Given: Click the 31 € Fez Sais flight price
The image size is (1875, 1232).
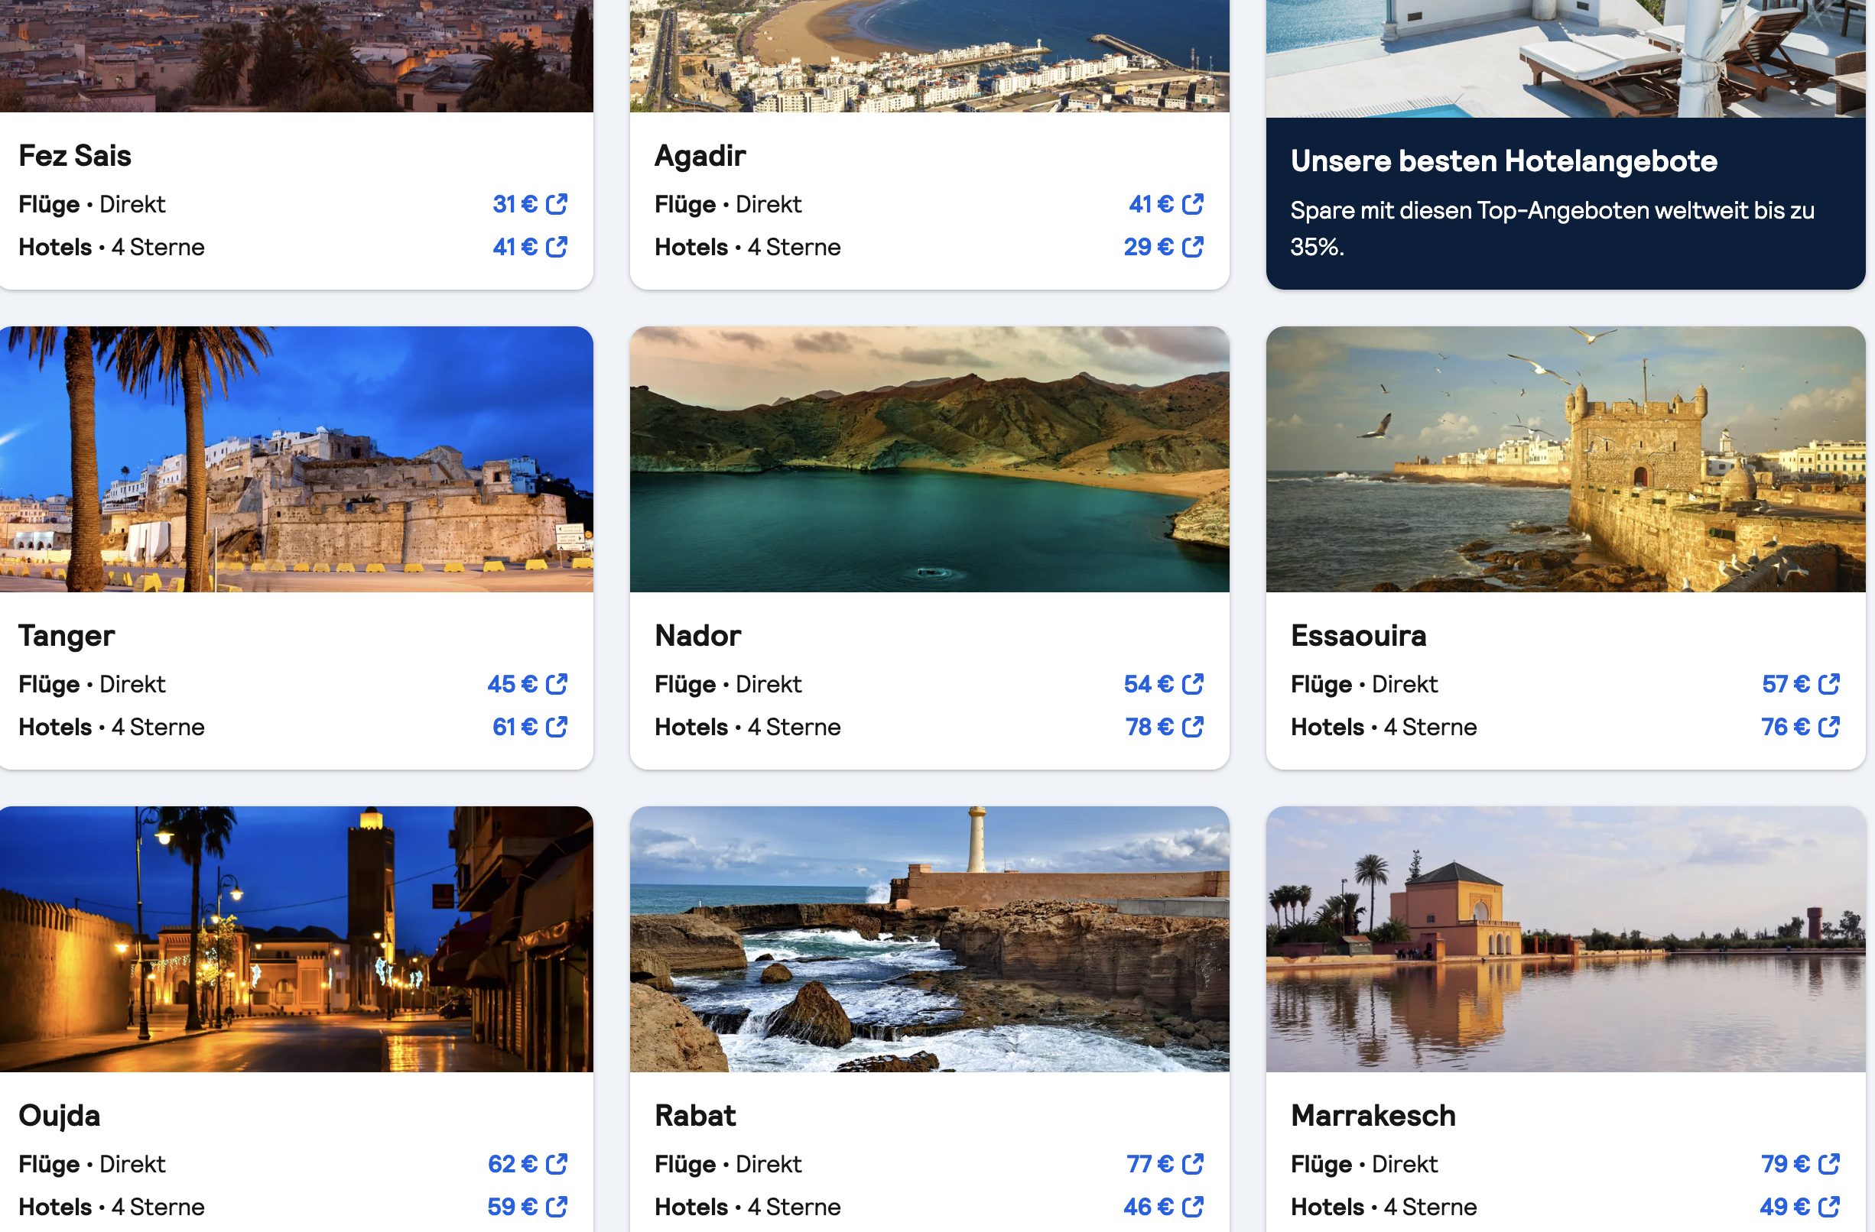Looking at the screenshot, I should [x=515, y=204].
